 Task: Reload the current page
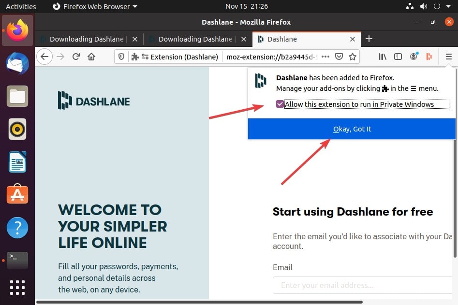(76, 57)
